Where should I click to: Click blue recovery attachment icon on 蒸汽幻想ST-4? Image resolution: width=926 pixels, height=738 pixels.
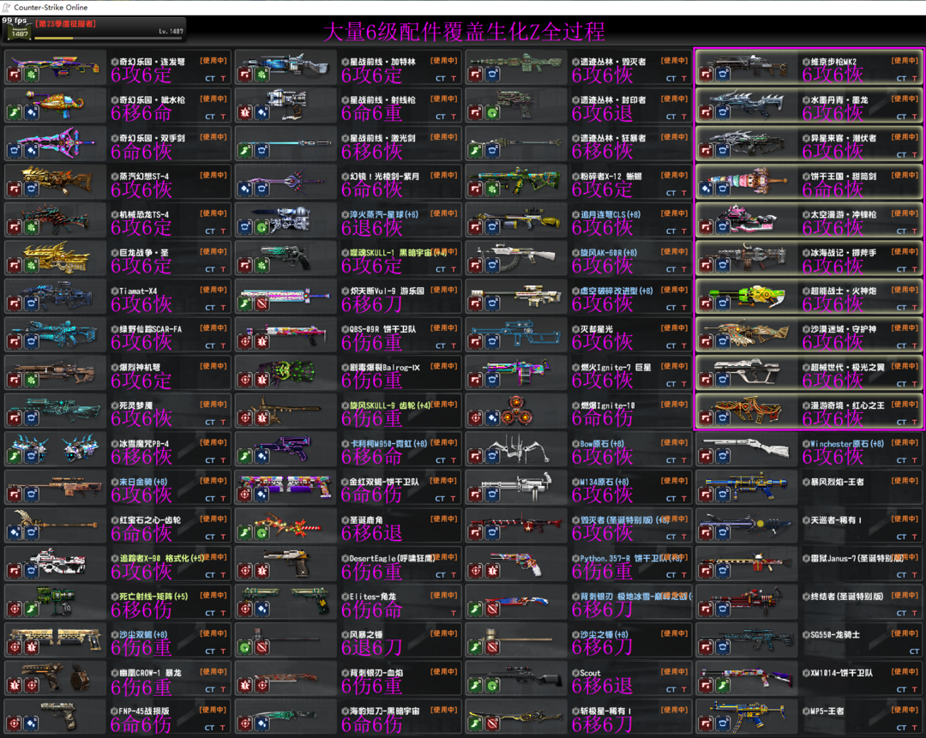coord(32,189)
